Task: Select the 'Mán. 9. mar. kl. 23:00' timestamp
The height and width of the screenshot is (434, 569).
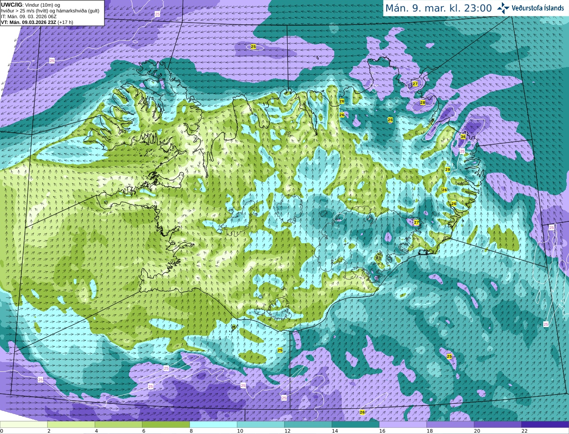Action: point(438,8)
